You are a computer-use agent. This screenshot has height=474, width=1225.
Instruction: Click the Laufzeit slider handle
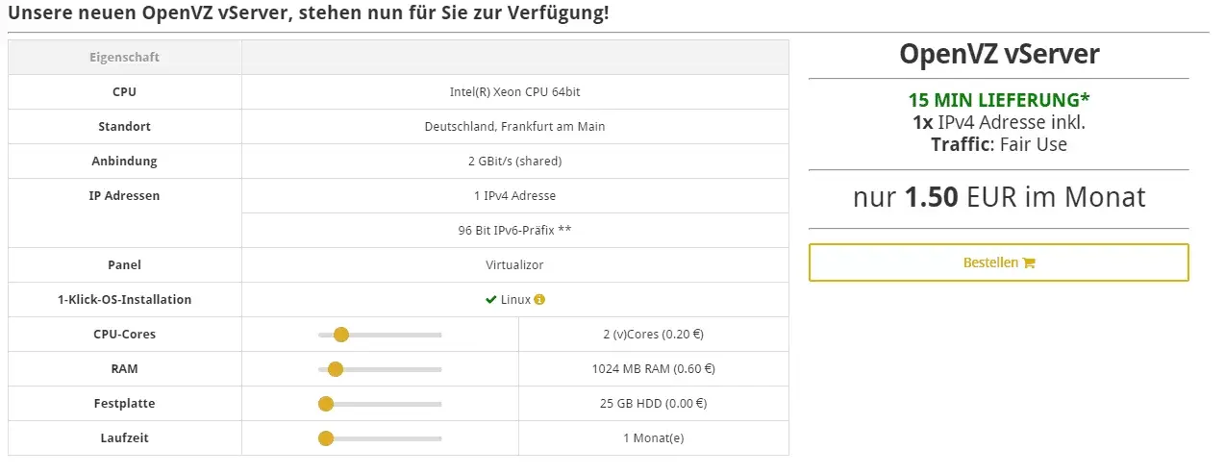(326, 438)
